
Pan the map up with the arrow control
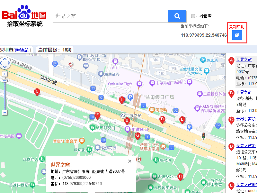click(x=5, y=59)
